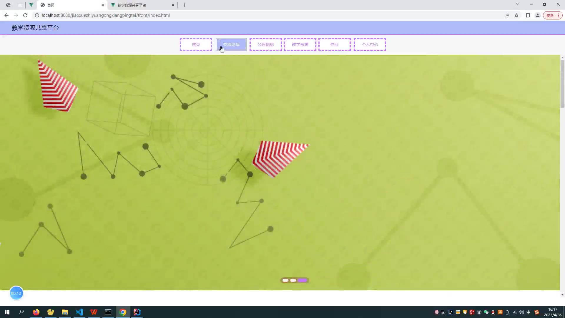The width and height of the screenshot is (565, 318).
Task: Switch to the 教学资源共享平台 browser tab
Action: pos(141,5)
